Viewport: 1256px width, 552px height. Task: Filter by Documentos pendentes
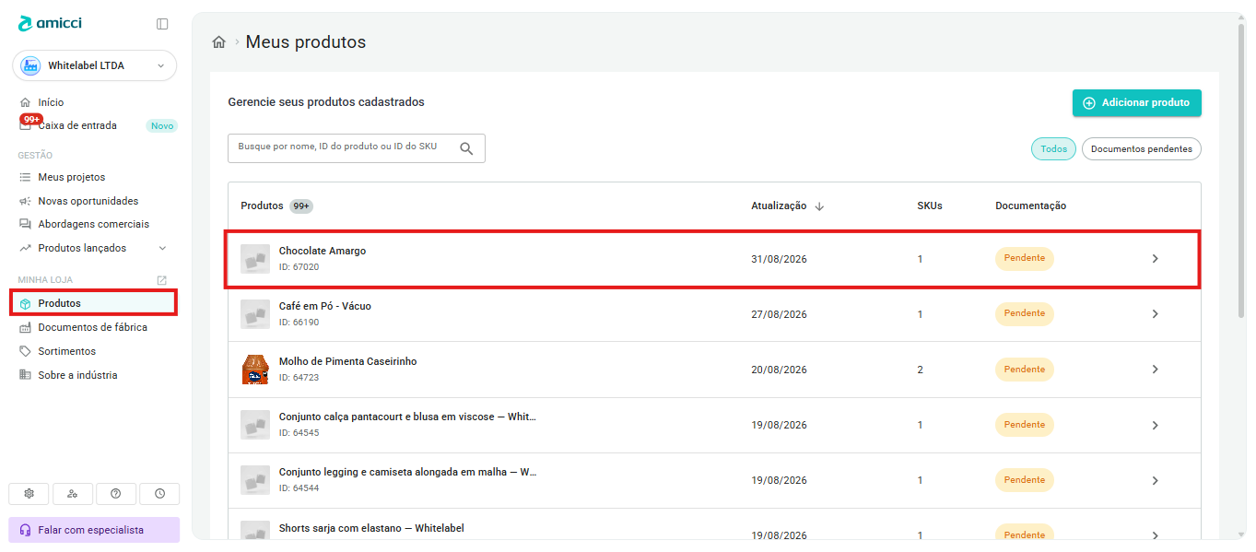point(1142,149)
